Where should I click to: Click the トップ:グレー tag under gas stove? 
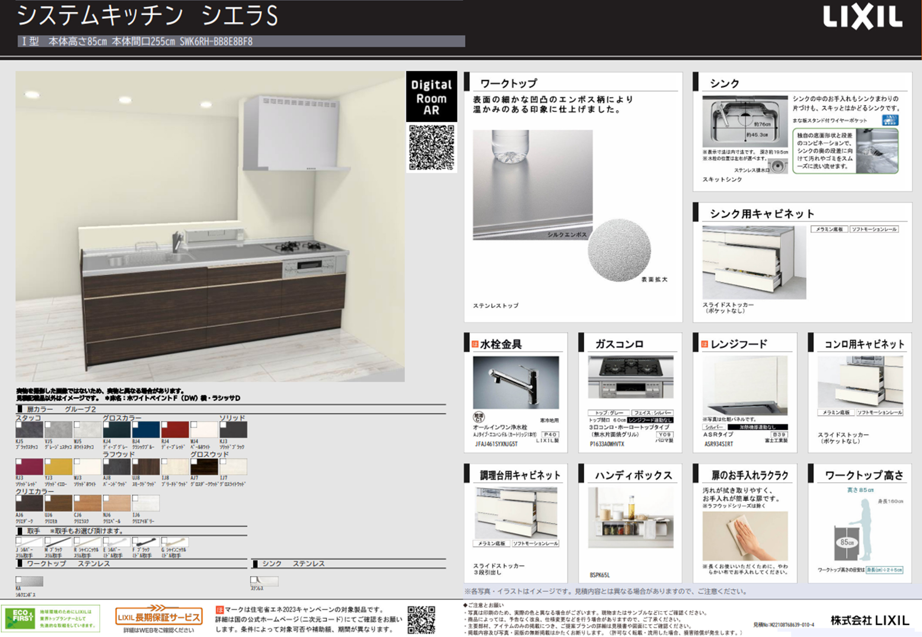pyautogui.click(x=609, y=413)
